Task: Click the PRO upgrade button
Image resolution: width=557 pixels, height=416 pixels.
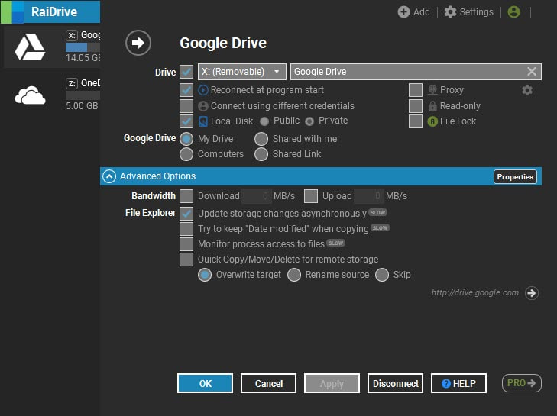Action: [522, 383]
